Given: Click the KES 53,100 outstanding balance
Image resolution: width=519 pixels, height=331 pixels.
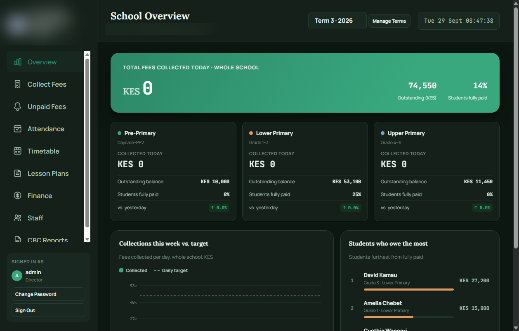Looking at the screenshot, I should pos(347,182).
